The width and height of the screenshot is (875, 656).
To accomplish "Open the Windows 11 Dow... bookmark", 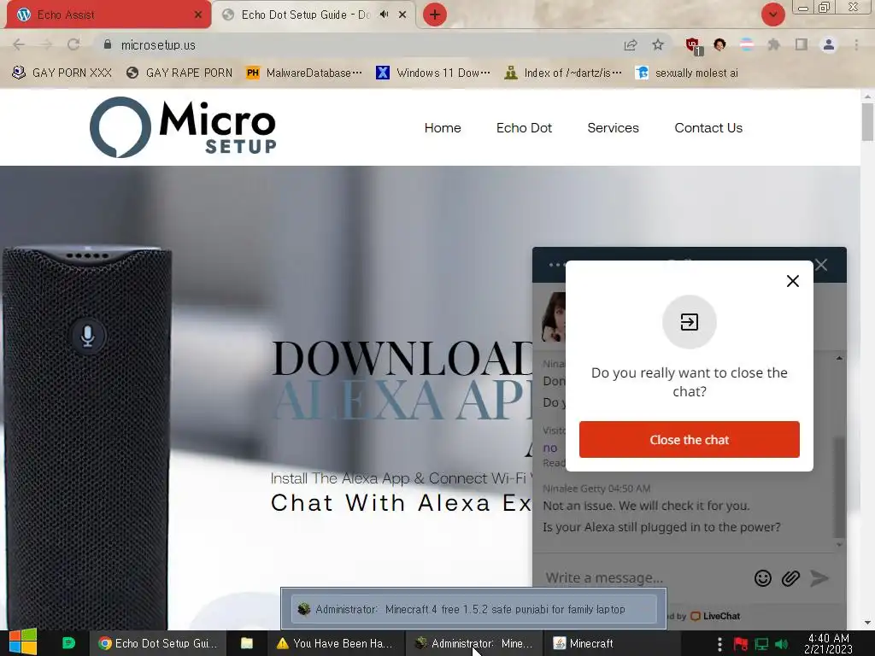I will tap(433, 73).
